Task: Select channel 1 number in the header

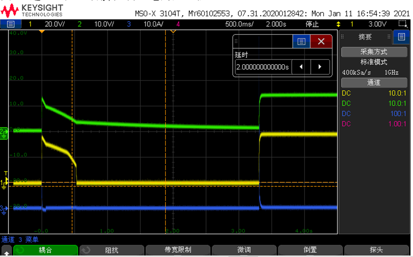Action: [x=30, y=24]
